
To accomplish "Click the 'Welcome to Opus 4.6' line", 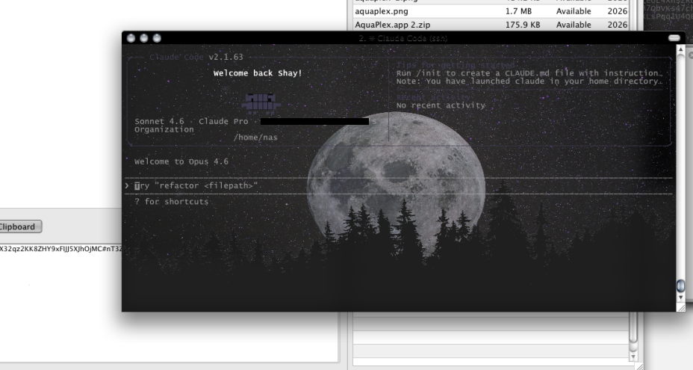I will [181, 161].
